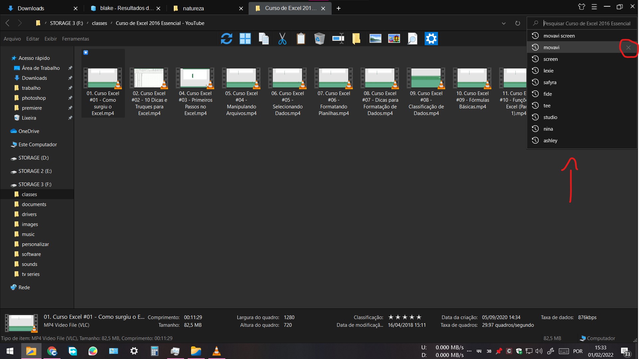This screenshot has height=359, width=639.
Task: Open a new tab with the plus button
Action: tap(339, 8)
